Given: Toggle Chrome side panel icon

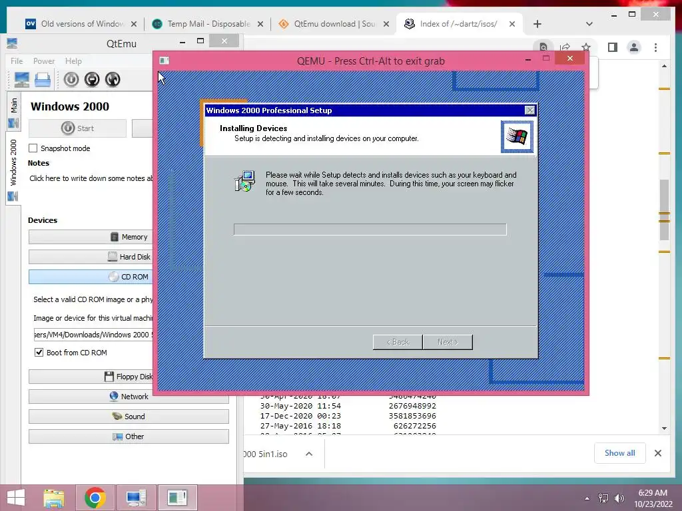Looking at the screenshot, I should click(x=613, y=47).
